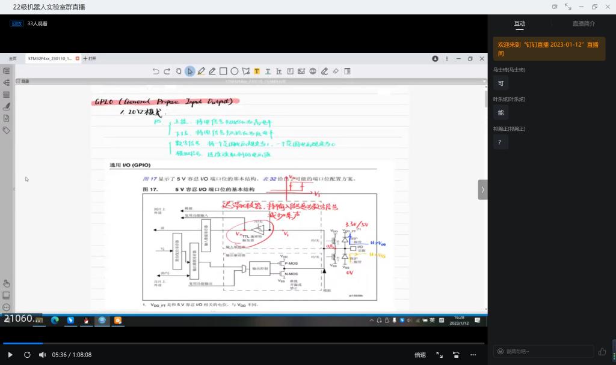This screenshot has width=616, height=365.
Task: Click the 回放 replay badge
Action: coord(16,23)
